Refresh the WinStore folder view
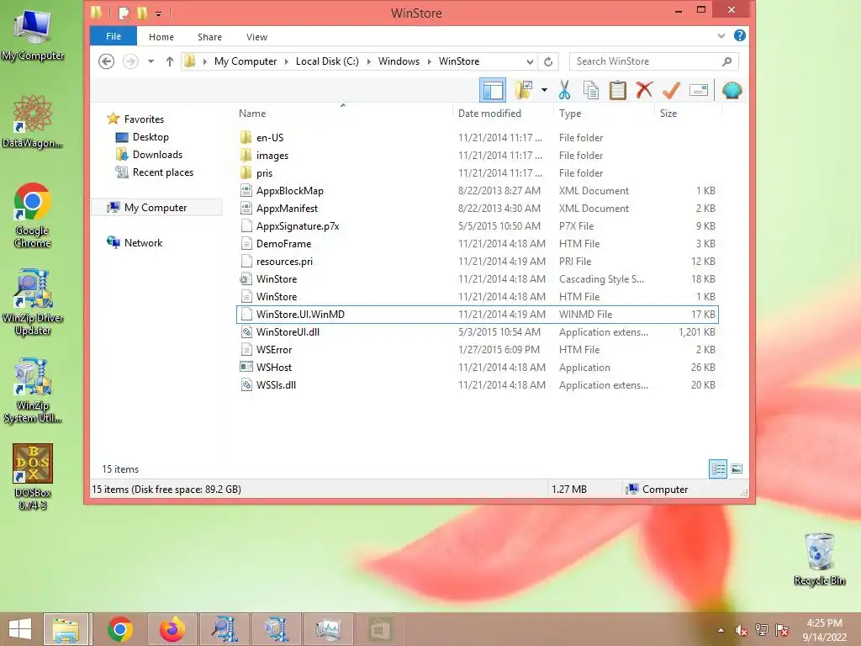This screenshot has height=646, width=861. tap(548, 61)
